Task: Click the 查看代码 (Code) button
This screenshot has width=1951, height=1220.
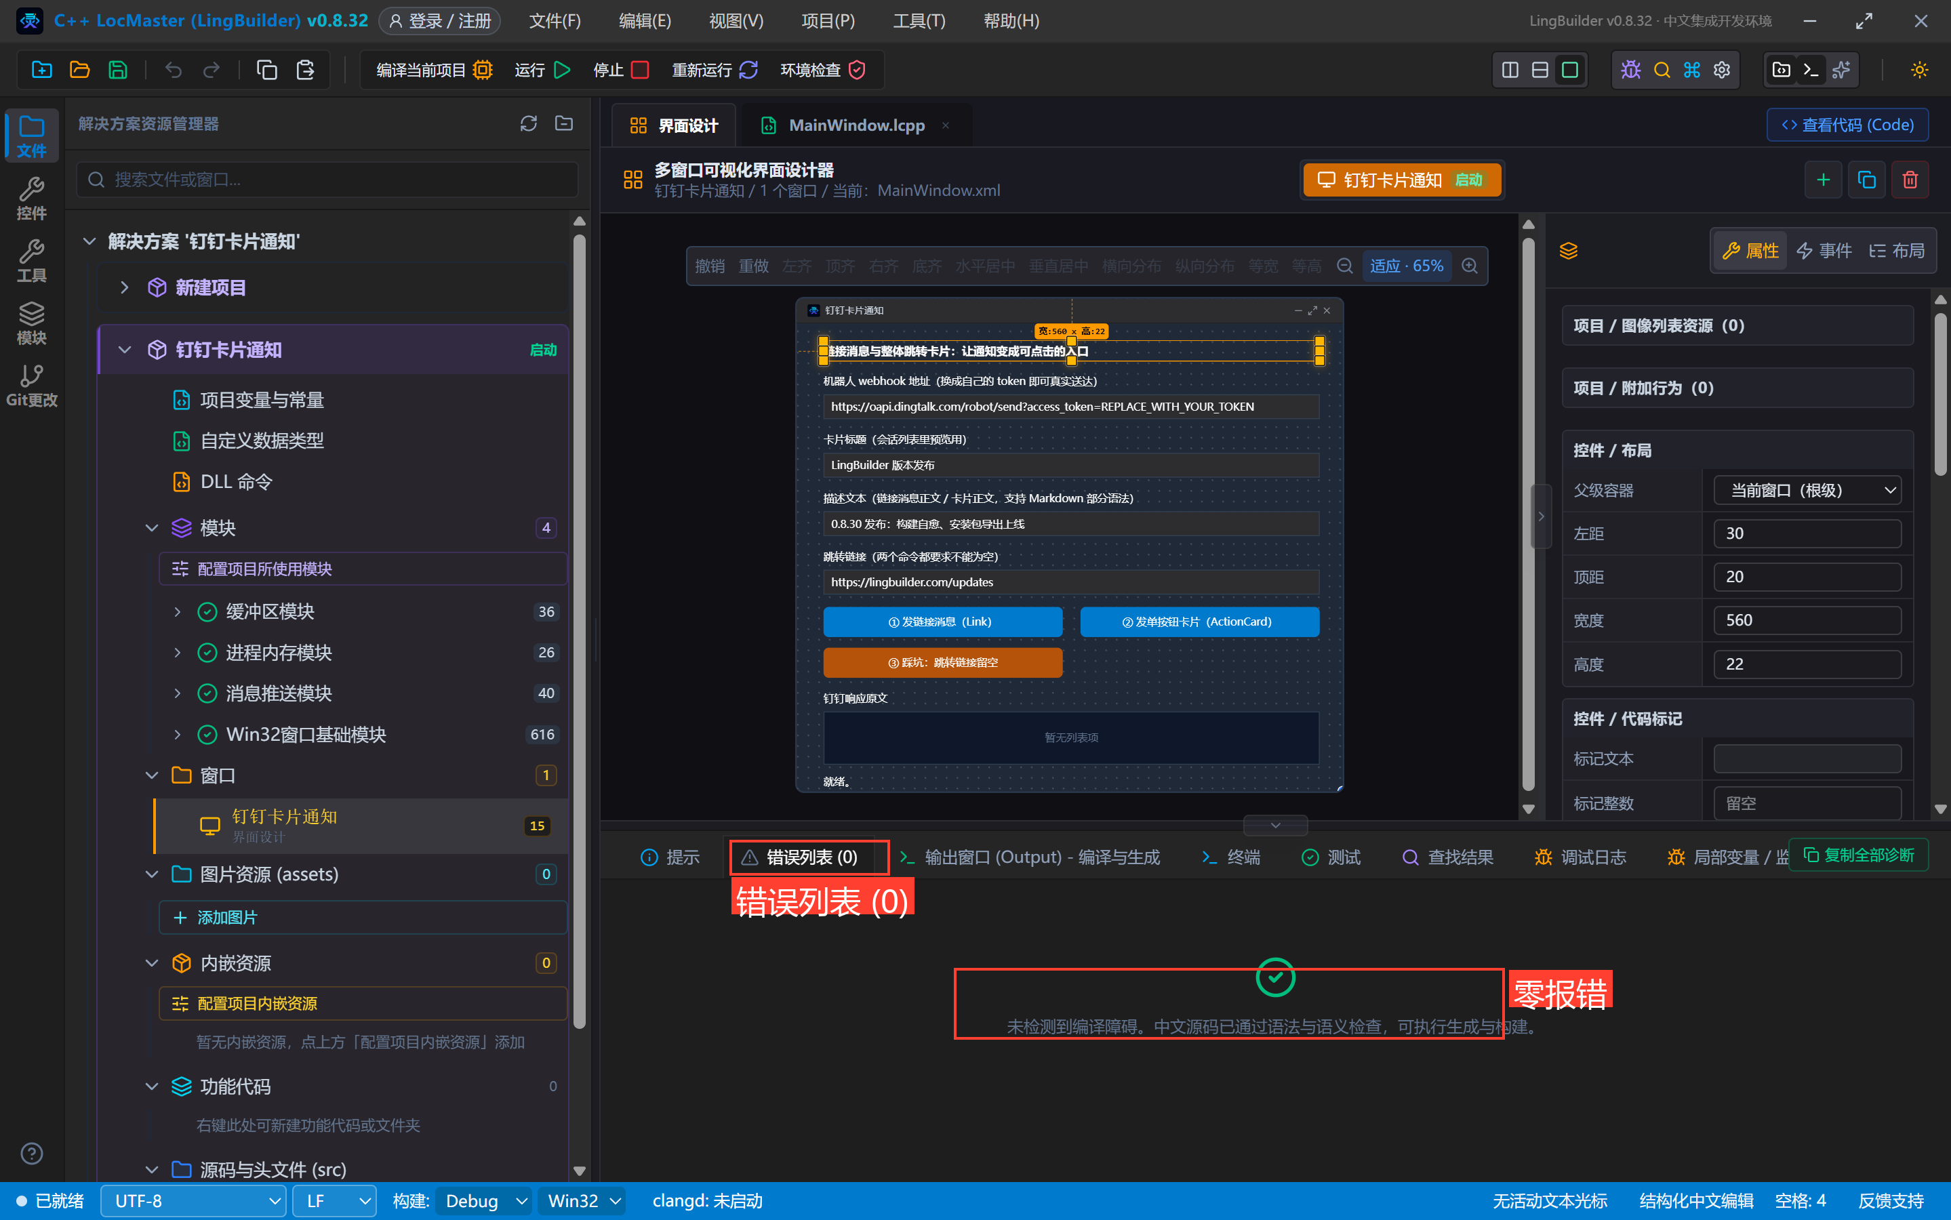Action: click(1848, 125)
